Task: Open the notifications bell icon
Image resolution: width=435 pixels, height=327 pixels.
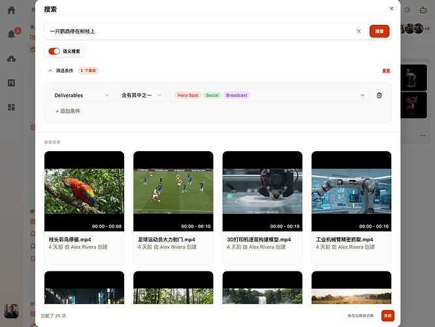Action: click(11, 34)
